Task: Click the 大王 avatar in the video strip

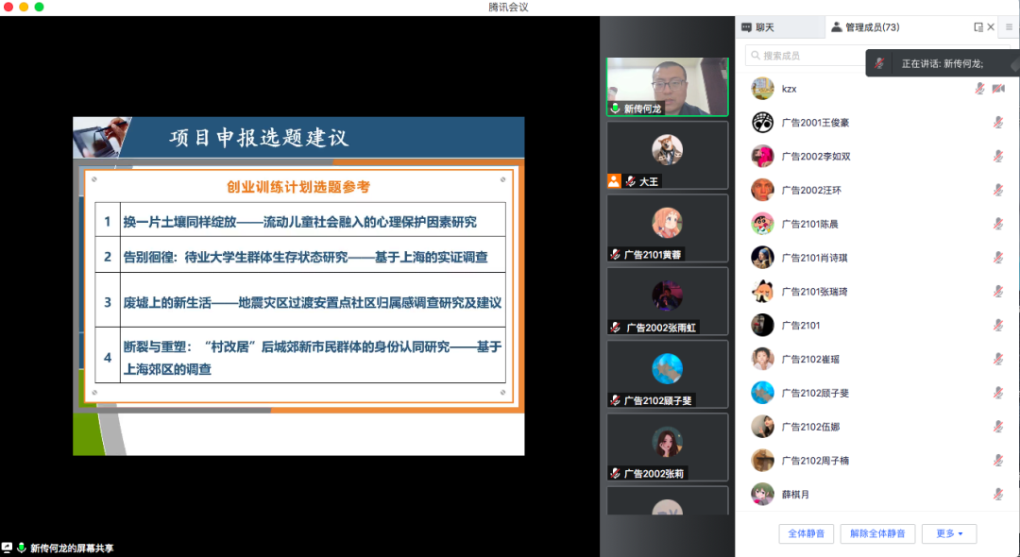Action: [x=667, y=149]
